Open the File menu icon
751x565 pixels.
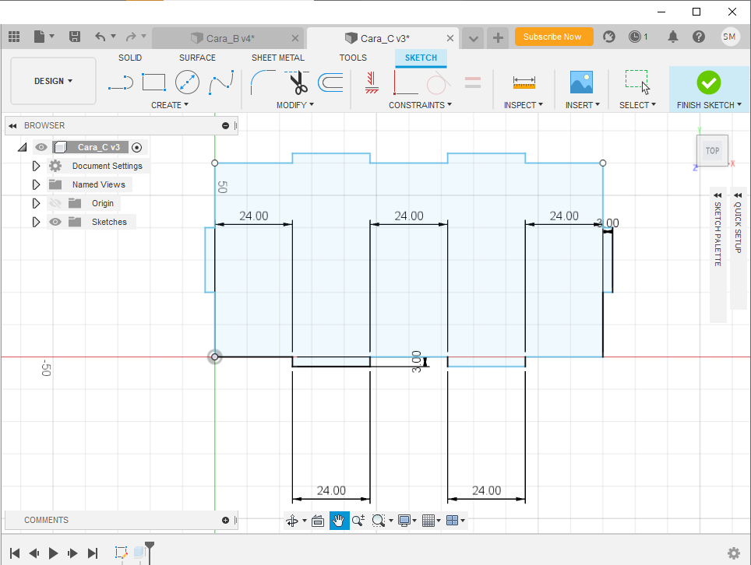click(x=40, y=37)
